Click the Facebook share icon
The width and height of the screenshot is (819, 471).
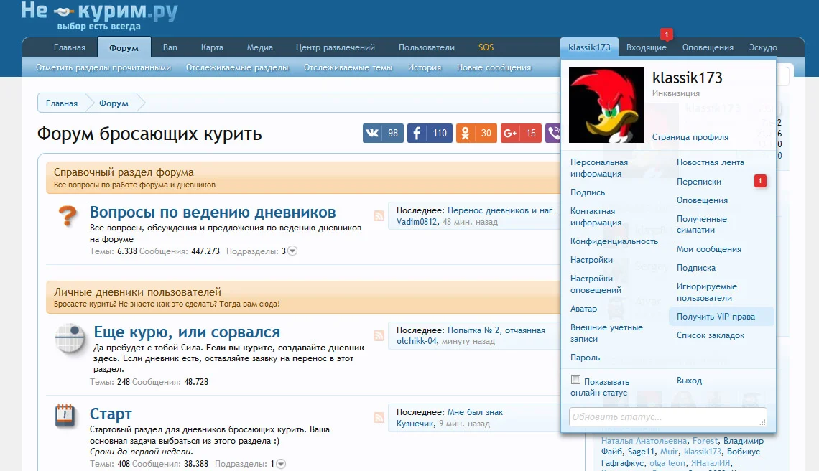point(430,133)
